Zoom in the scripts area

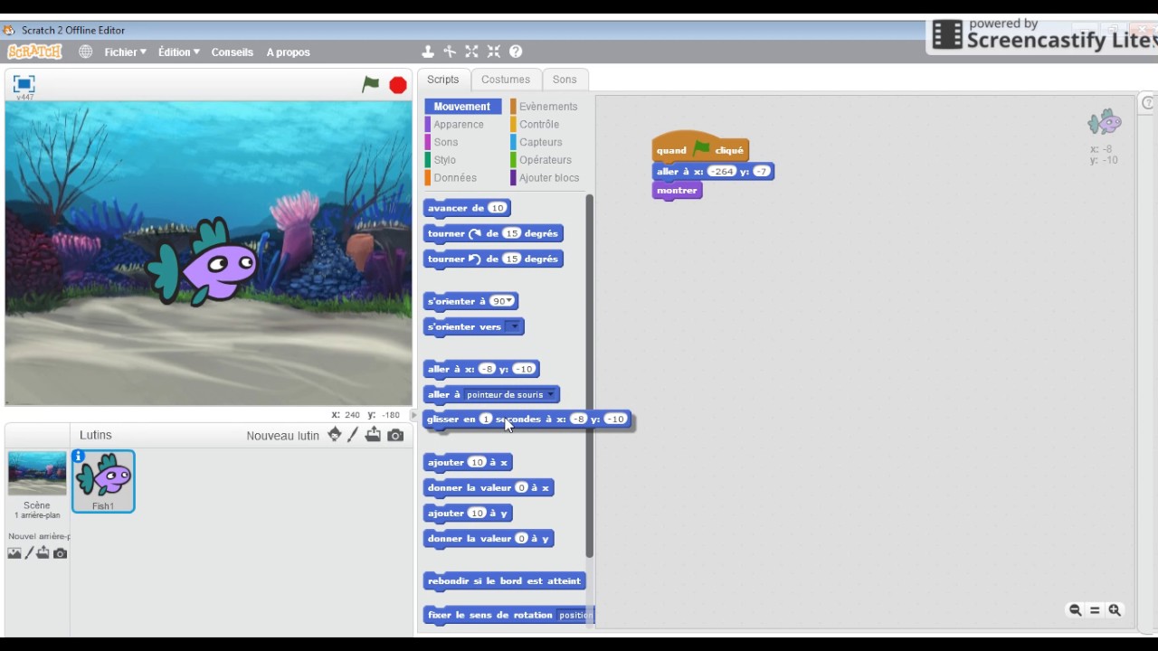click(x=1115, y=610)
